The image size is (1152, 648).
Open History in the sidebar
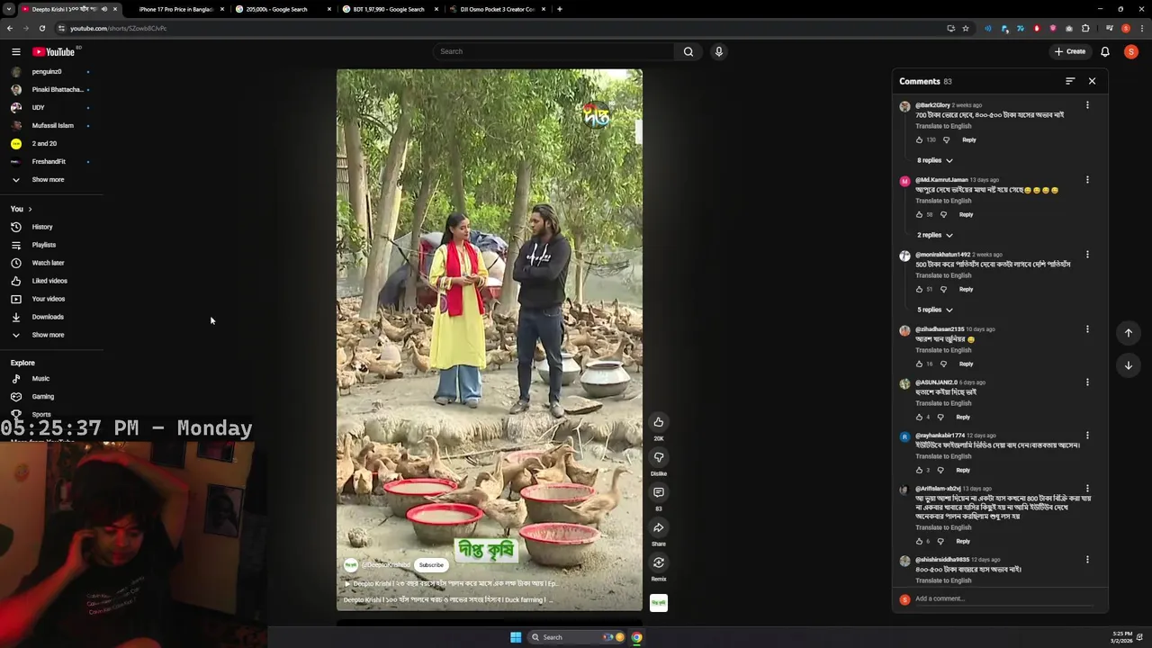(x=42, y=227)
